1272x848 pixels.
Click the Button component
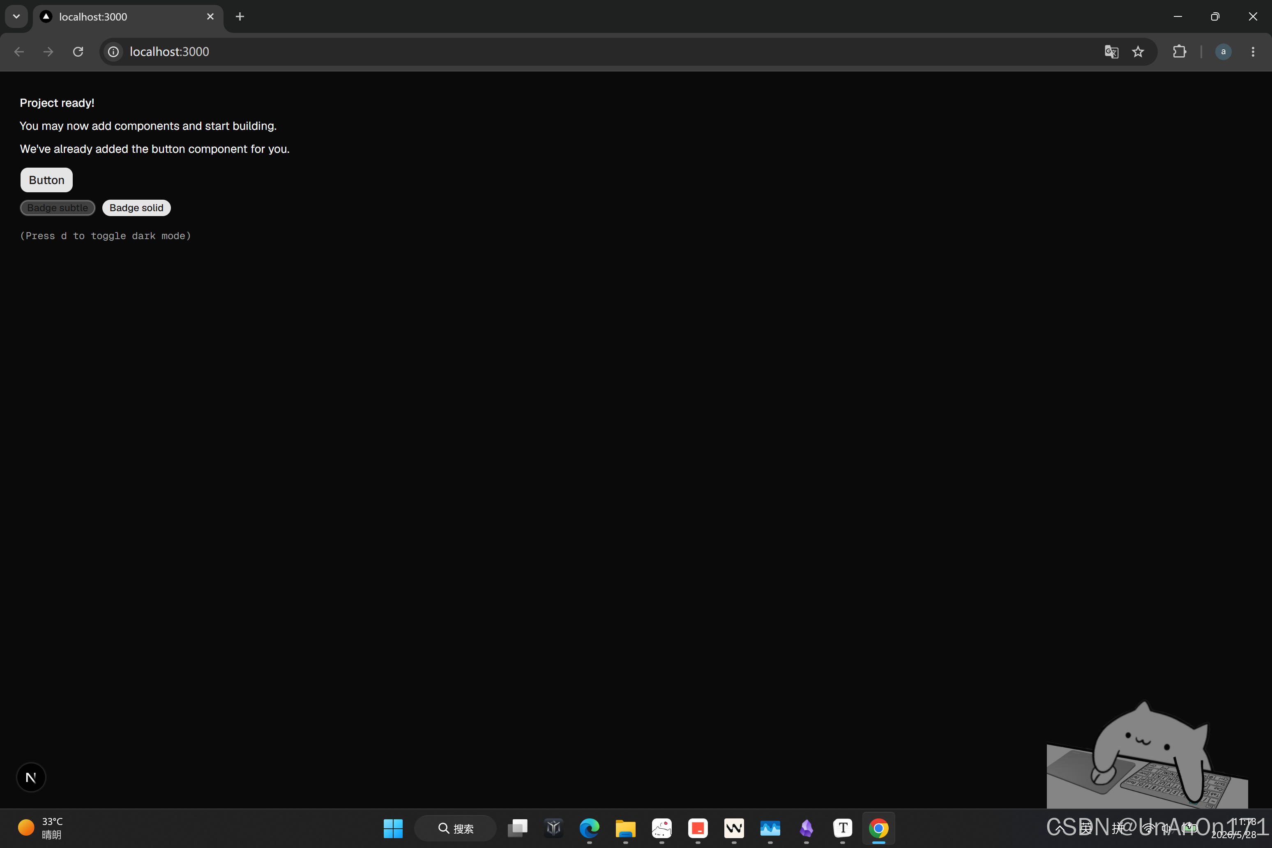(46, 180)
